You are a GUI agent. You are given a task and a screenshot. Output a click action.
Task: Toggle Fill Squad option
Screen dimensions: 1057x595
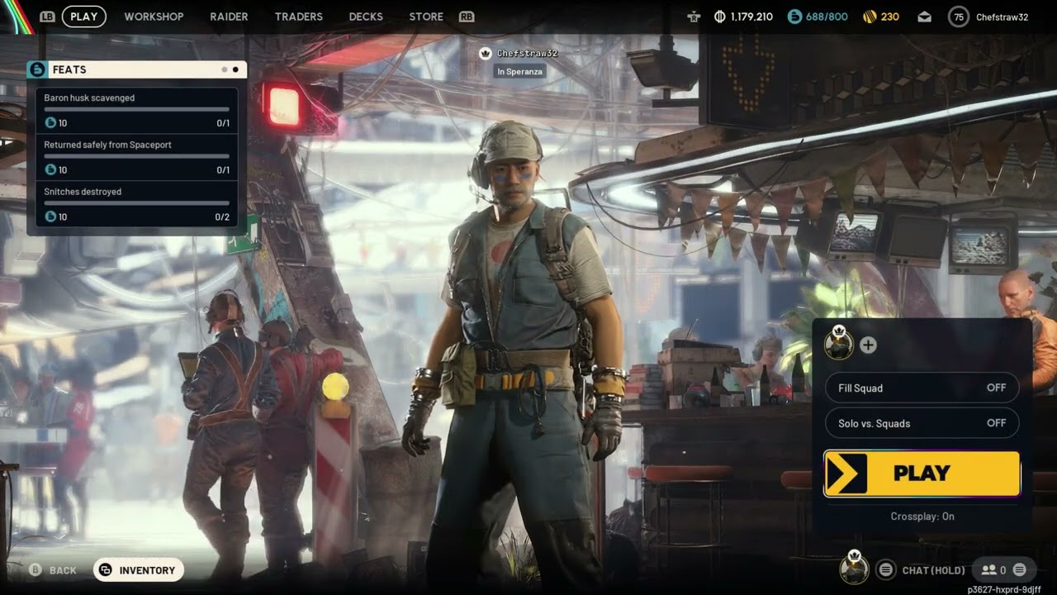point(922,388)
